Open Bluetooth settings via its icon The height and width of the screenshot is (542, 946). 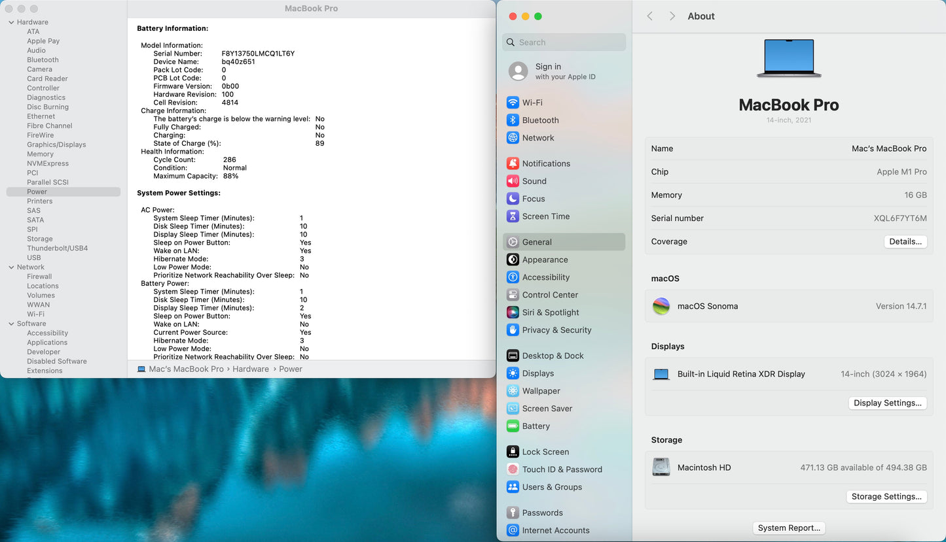click(x=513, y=120)
